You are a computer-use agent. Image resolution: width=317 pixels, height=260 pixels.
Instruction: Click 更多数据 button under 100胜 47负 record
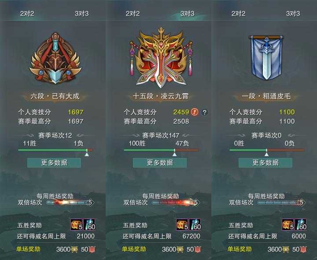click(x=160, y=163)
